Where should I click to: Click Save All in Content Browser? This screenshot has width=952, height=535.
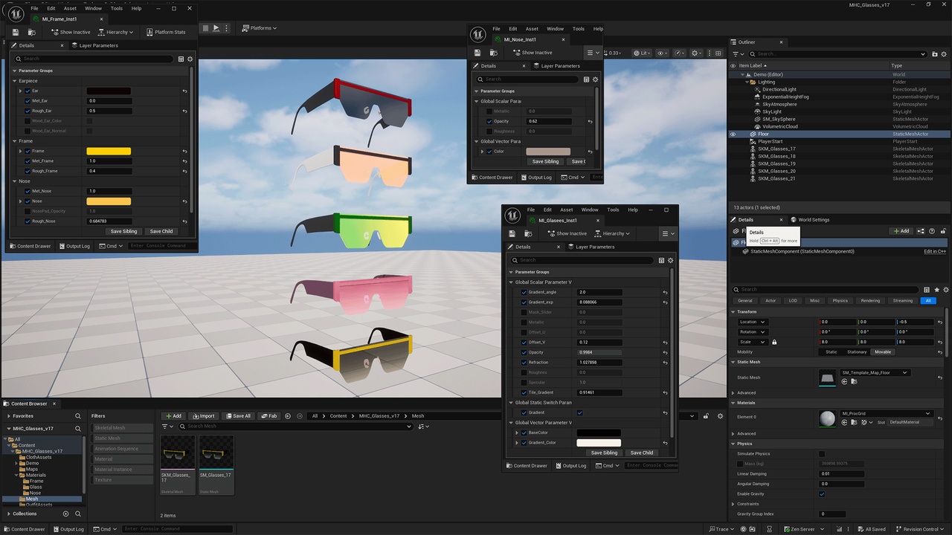(x=238, y=416)
